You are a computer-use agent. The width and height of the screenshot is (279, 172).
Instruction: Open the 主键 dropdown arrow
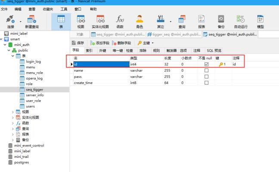pos(153,43)
